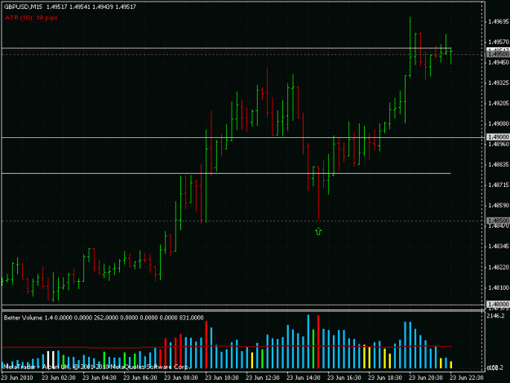510x383 pixels.
Task: Click the 1.48715 price axis label
Action: point(499,185)
